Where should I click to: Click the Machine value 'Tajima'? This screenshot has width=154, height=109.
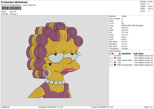point(124,16)
